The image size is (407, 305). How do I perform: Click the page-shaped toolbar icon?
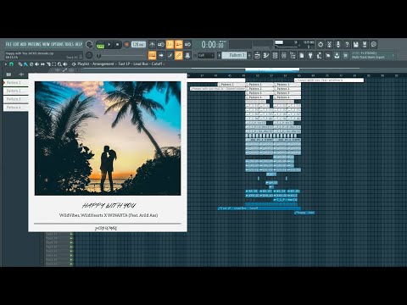302,55
